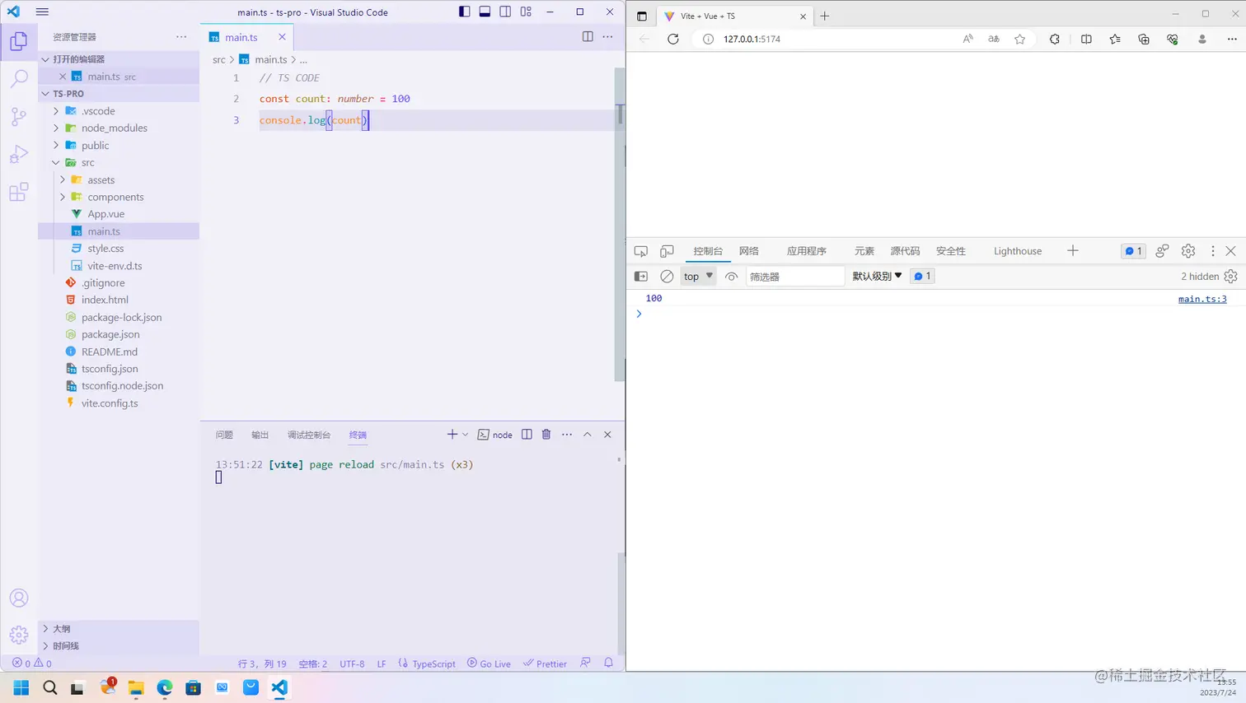
Task: Create a new terminal with the plus icon
Action: (452, 434)
